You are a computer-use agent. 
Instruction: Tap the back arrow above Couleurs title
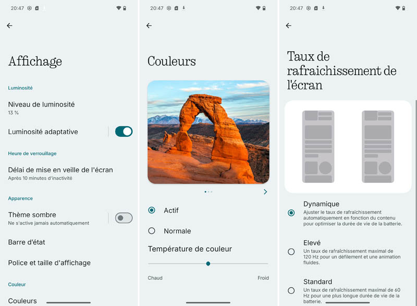(149, 26)
